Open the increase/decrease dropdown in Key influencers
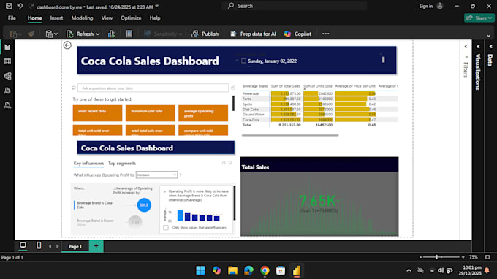497x279 pixels. 156,175
